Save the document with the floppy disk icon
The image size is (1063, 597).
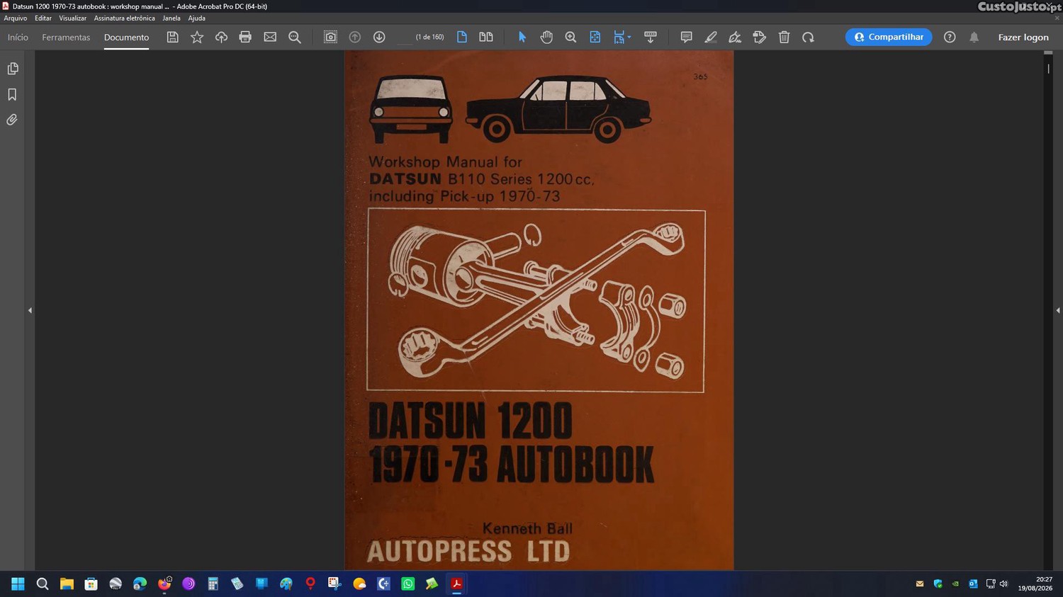pyautogui.click(x=172, y=37)
